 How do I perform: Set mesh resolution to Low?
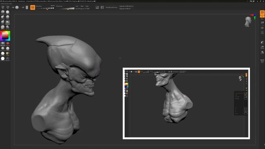[x=77, y=6]
